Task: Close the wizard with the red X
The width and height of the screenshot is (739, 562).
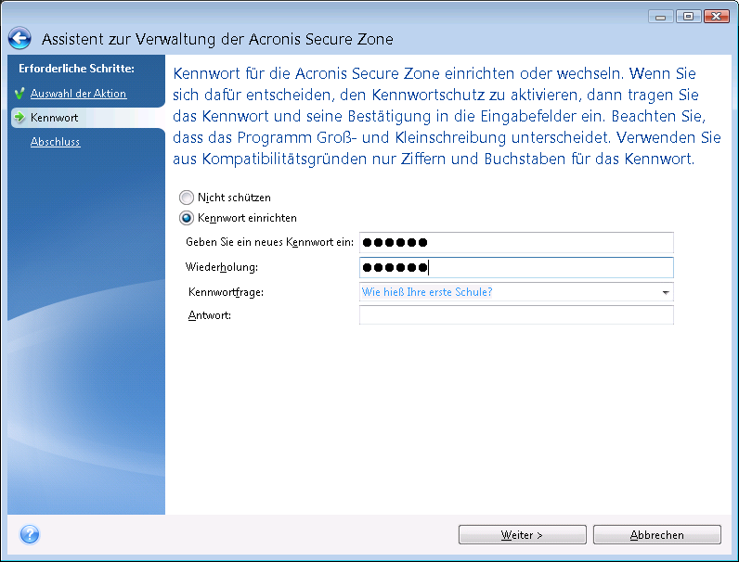Action: coord(717,16)
